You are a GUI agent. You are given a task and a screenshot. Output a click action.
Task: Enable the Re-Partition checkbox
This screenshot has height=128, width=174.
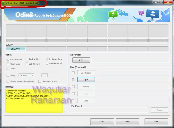(27, 59)
